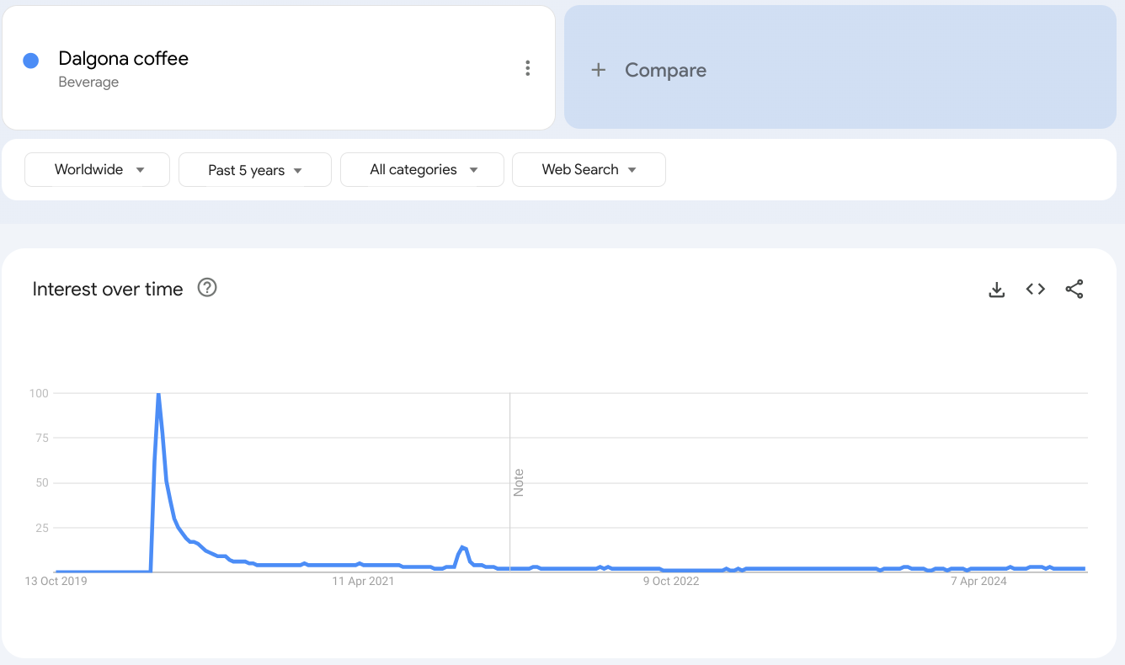The width and height of the screenshot is (1125, 665).
Task: Open the three-dot menu for Dalgona coffee
Action: 527,69
